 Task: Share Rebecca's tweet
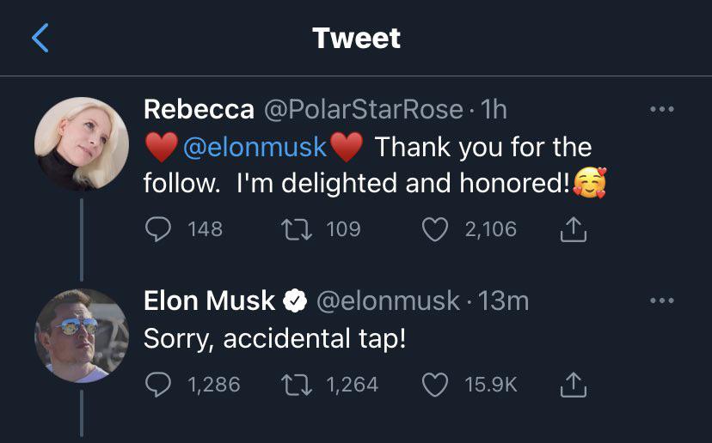[x=573, y=229]
